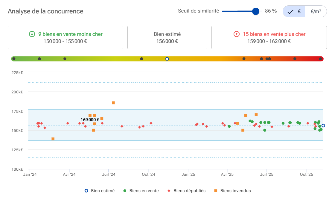Click blue ring estimated point at chart's right edge
Image resolution: width=335 pixels, height=199 pixels.
tap(323, 126)
